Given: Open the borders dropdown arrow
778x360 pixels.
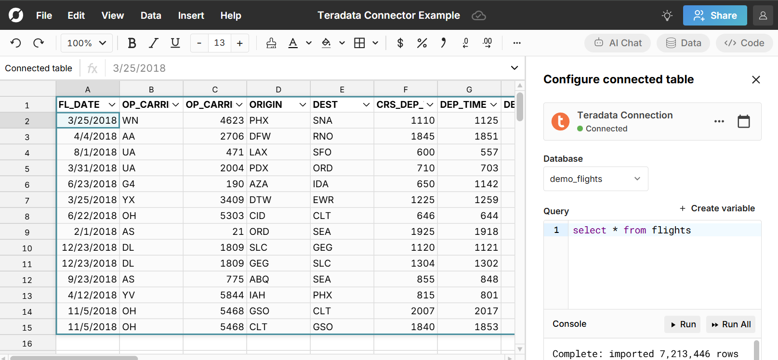Looking at the screenshot, I should tap(375, 43).
